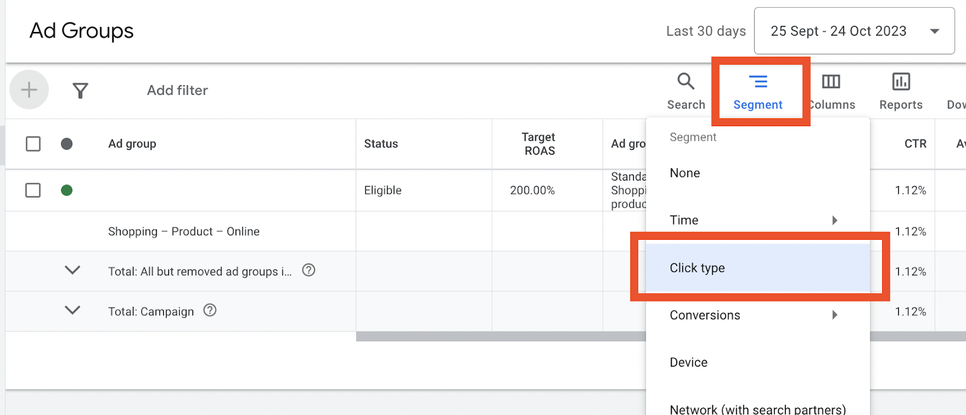Open the Shopping – Product – Online ad group
Image resolution: width=966 pixels, height=415 pixels.
click(x=184, y=231)
